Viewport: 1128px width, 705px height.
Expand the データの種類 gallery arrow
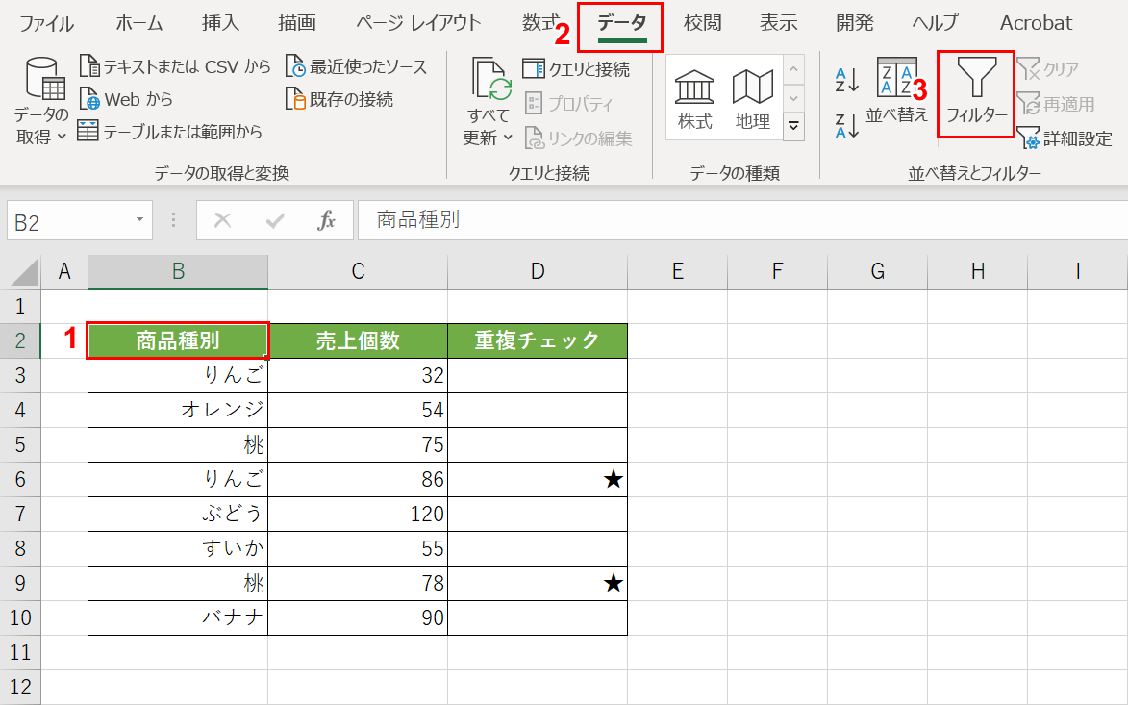(x=793, y=124)
